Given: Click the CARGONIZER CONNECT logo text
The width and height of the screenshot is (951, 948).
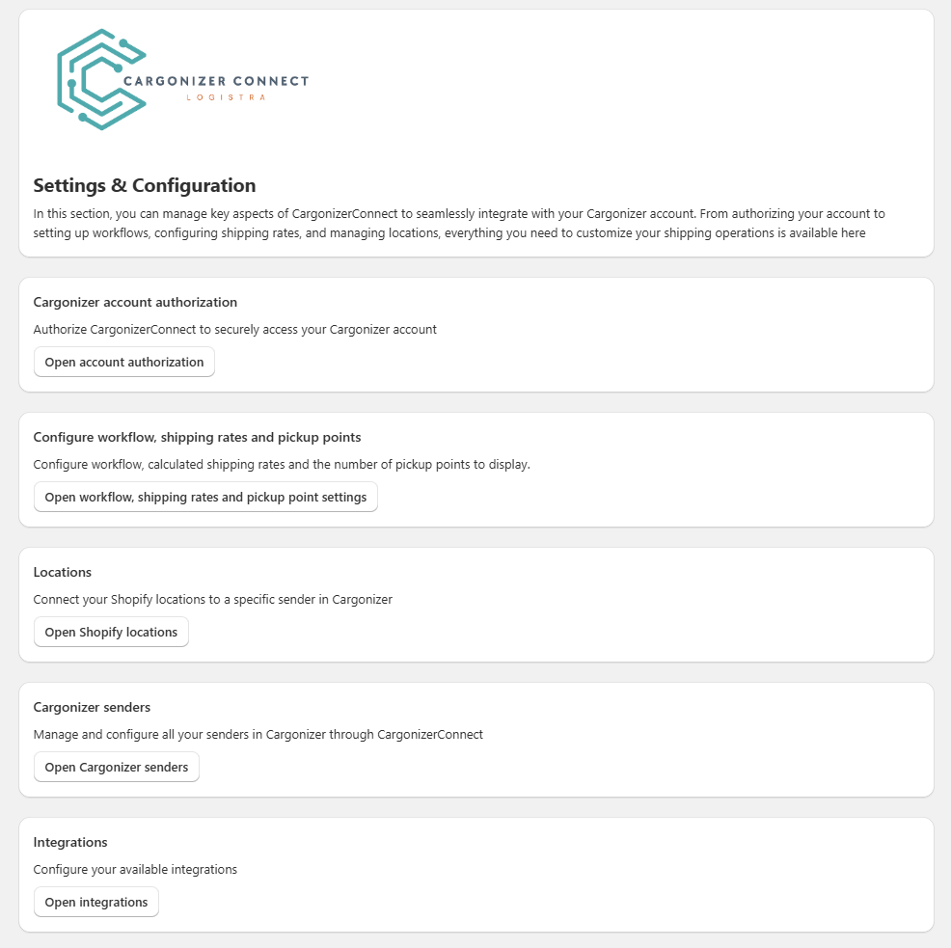Looking at the screenshot, I should [x=216, y=81].
